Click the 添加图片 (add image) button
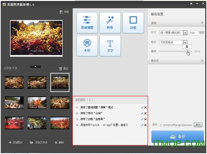Image resolution: width=207 pixels, height=154 pixels. pos(16,142)
